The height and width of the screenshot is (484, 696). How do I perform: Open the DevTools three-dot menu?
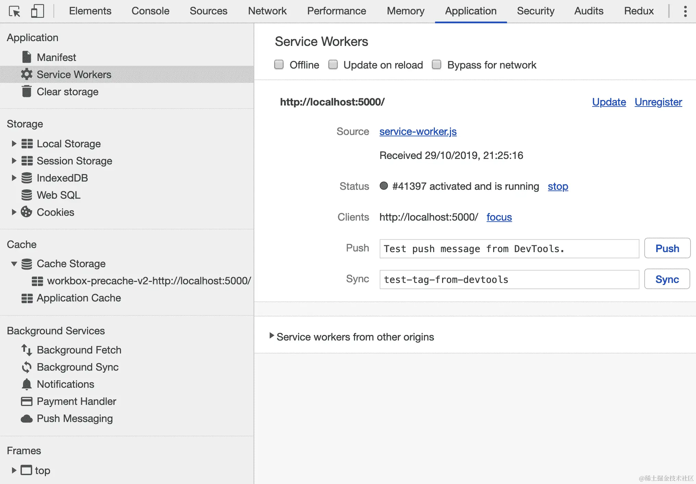pos(685,11)
